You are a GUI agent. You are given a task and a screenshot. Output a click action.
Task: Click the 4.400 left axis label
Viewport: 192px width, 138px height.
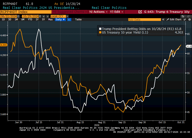[x=3, y=35]
